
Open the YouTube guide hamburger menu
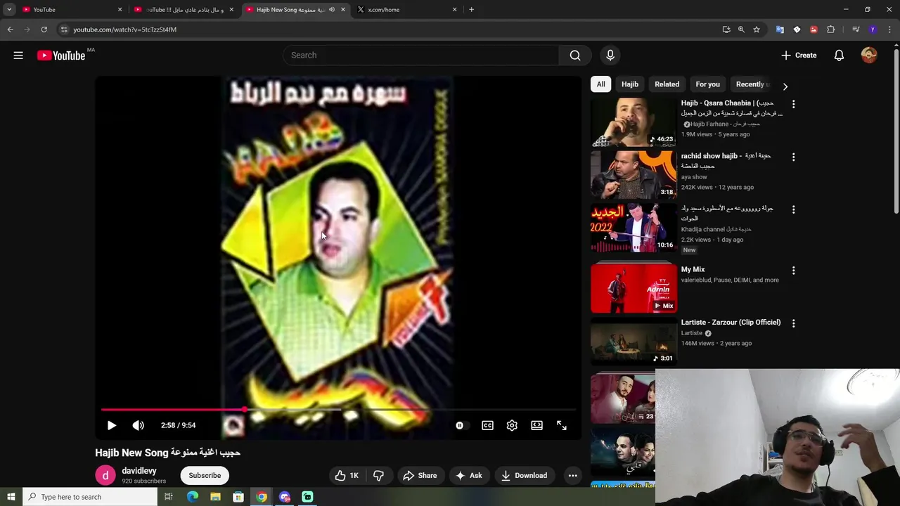[x=18, y=56]
